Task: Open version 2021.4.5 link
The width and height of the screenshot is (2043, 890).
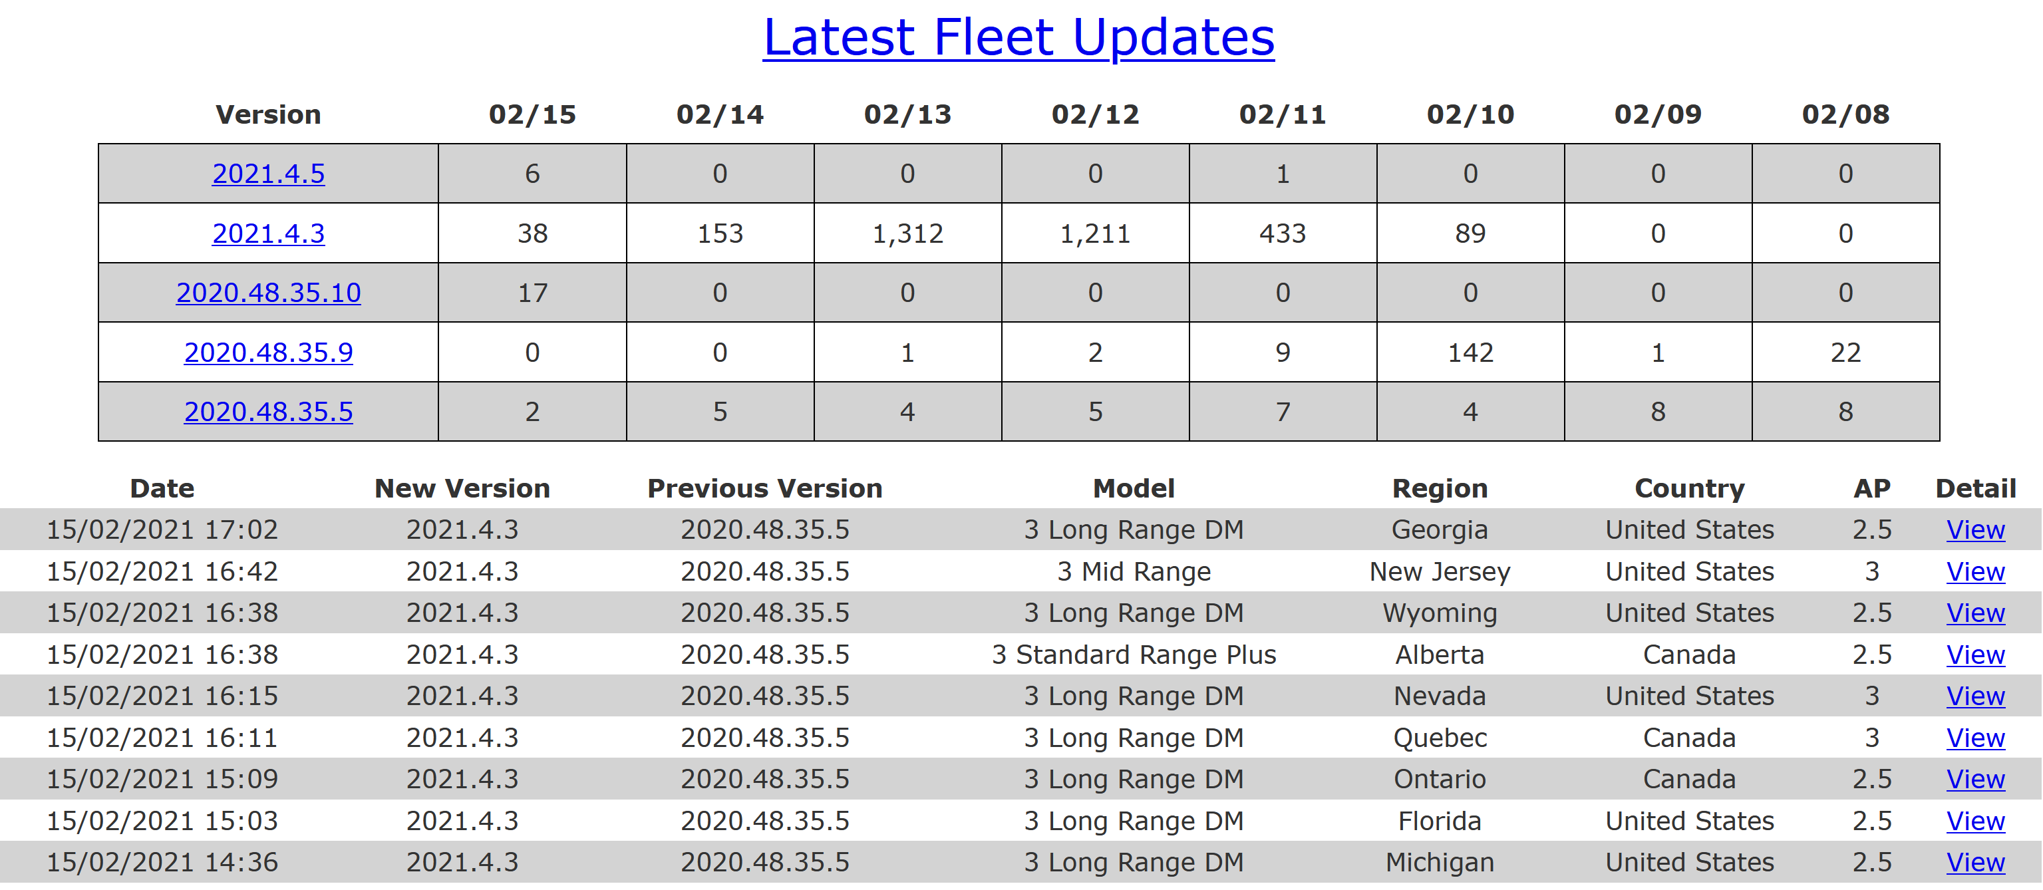Action: [x=268, y=174]
